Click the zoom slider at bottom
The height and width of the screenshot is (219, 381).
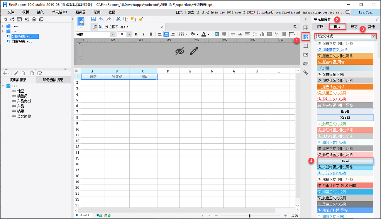(250, 216)
